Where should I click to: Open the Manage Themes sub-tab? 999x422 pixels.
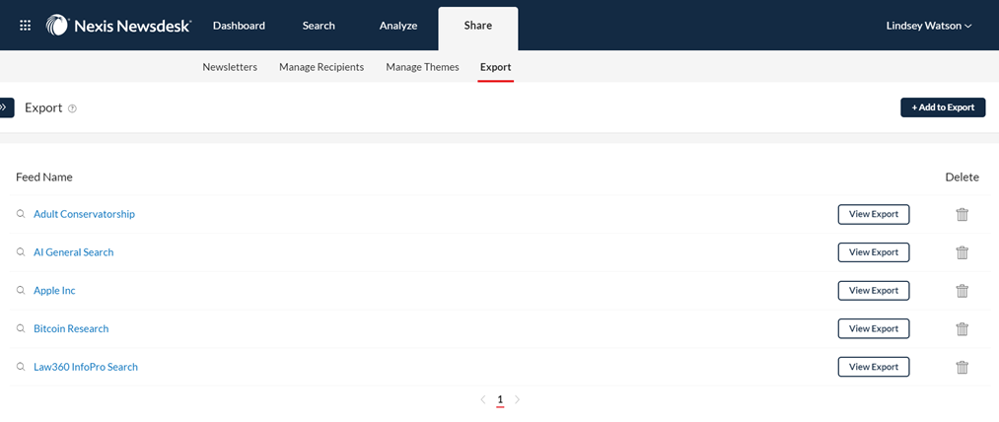coord(422,67)
